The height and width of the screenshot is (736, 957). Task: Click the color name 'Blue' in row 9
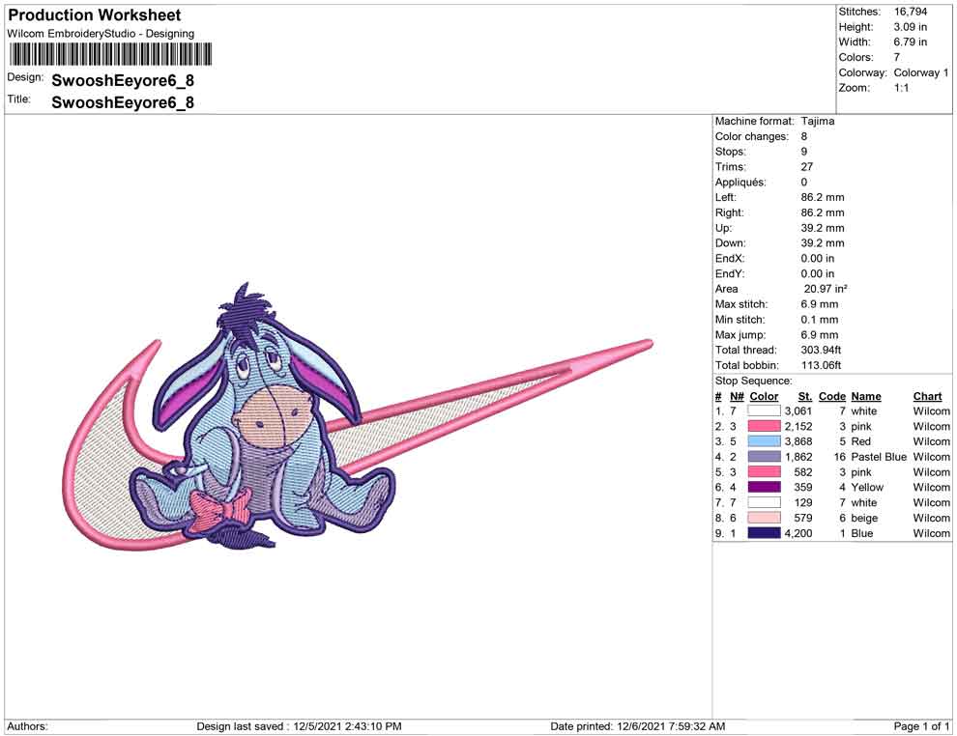pyautogui.click(x=862, y=533)
